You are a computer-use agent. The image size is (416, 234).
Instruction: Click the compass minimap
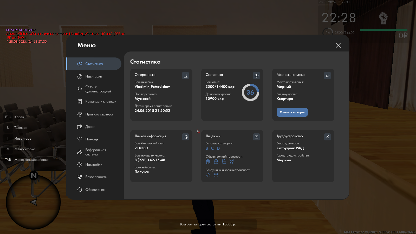pyautogui.click(x=33, y=202)
